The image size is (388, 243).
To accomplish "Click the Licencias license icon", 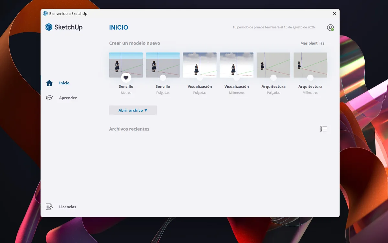I will [x=49, y=207].
